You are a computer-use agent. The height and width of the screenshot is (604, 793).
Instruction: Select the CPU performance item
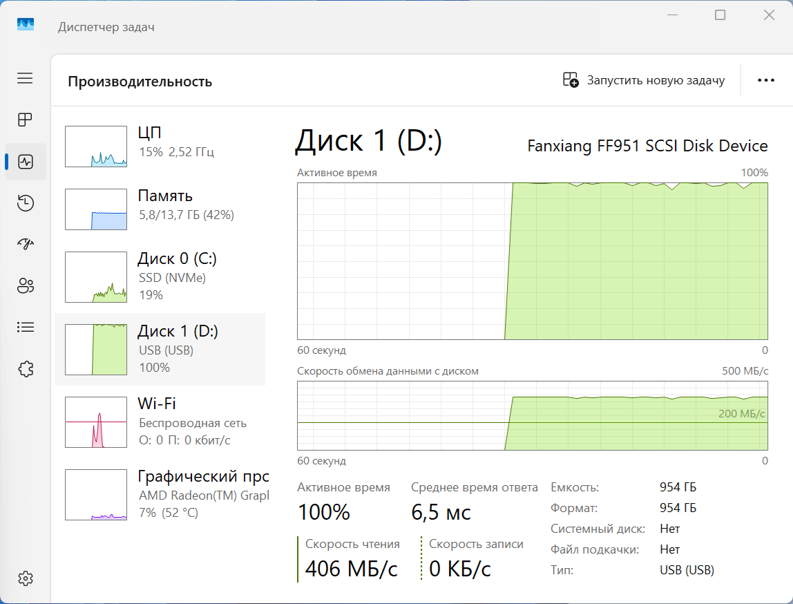coord(160,146)
